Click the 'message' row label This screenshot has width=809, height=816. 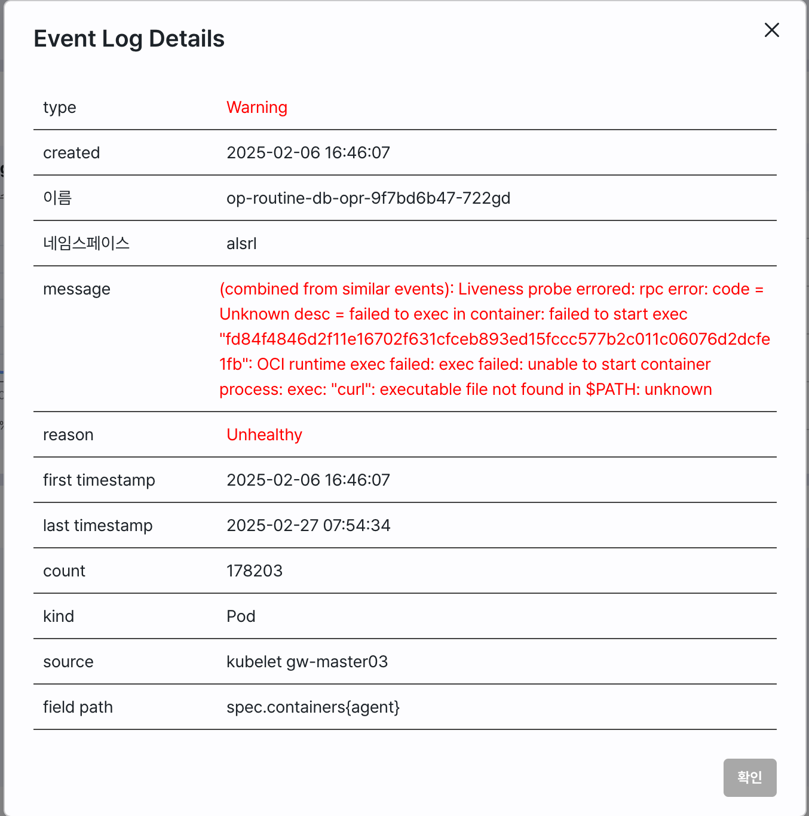[x=76, y=289]
